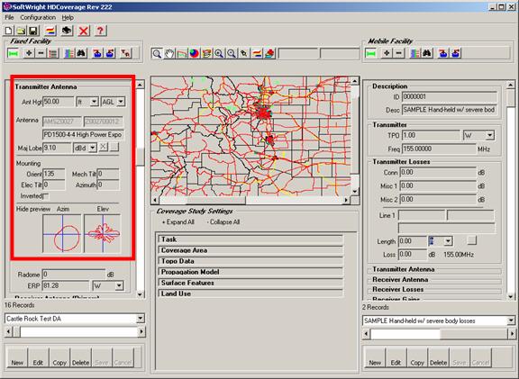519x379 pixels.
Task: Expand the Coverage Area section
Action: click(x=250, y=250)
